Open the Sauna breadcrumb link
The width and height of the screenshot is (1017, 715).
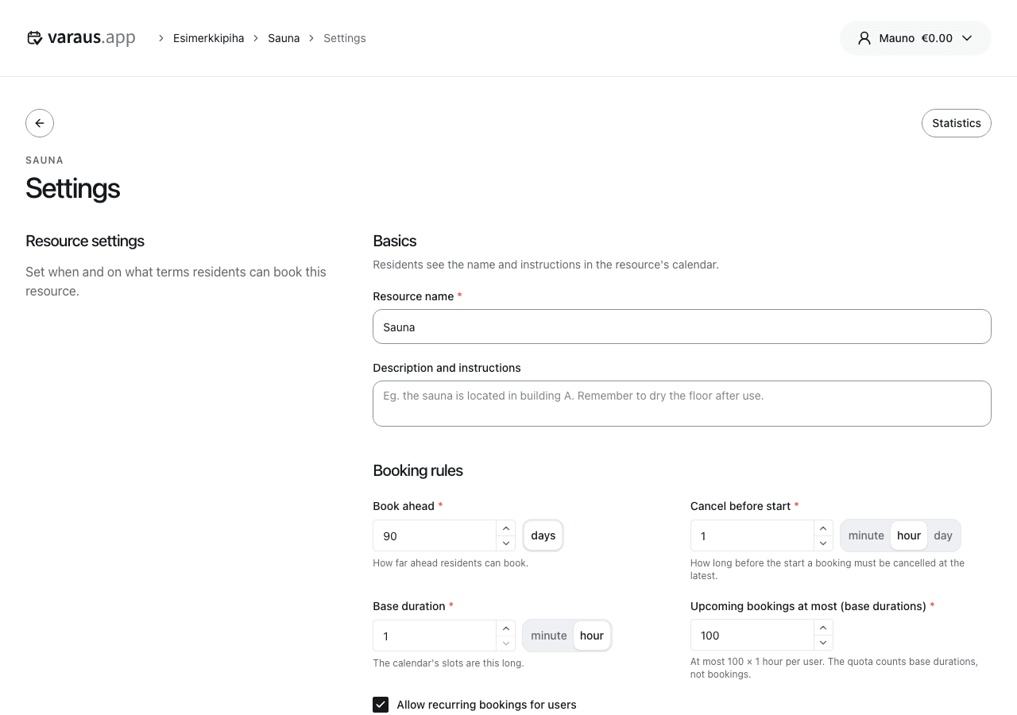pyautogui.click(x=284, y=38)
